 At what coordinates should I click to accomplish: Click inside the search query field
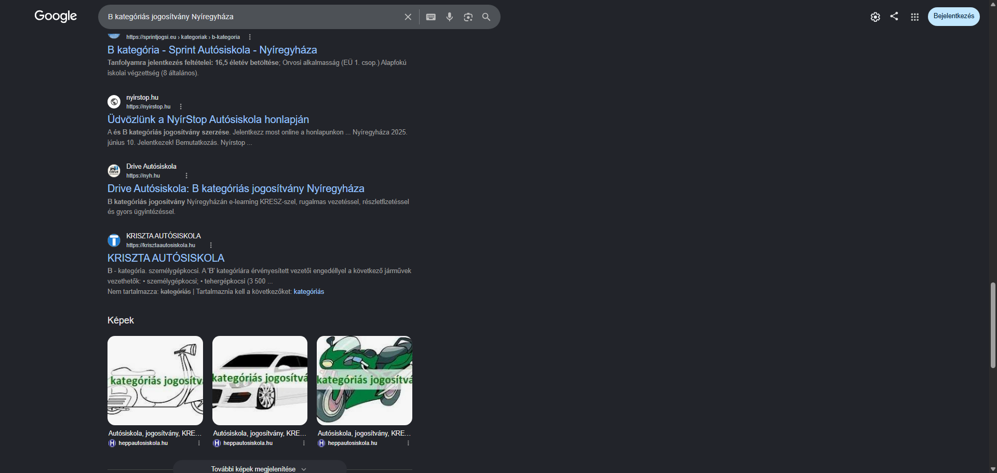pos(252,17)
